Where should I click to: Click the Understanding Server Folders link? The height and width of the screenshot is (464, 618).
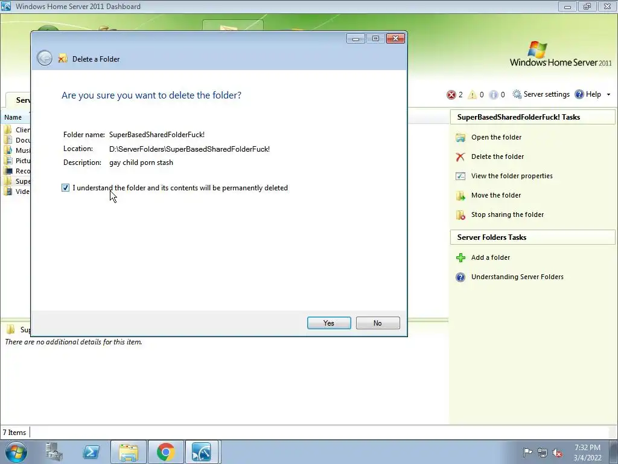517,277
